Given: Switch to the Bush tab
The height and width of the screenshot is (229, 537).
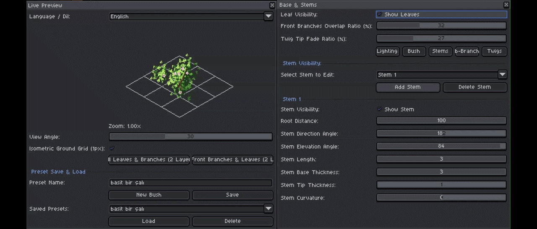Looking at the screenshot, I should [414, 51].
